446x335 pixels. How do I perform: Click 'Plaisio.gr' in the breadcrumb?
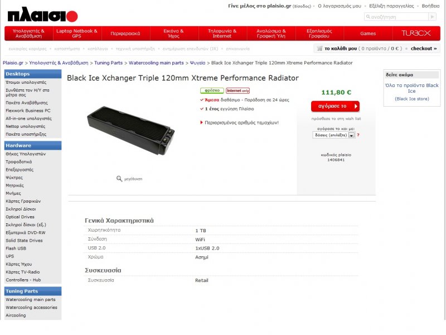click(x=13, y=63)
